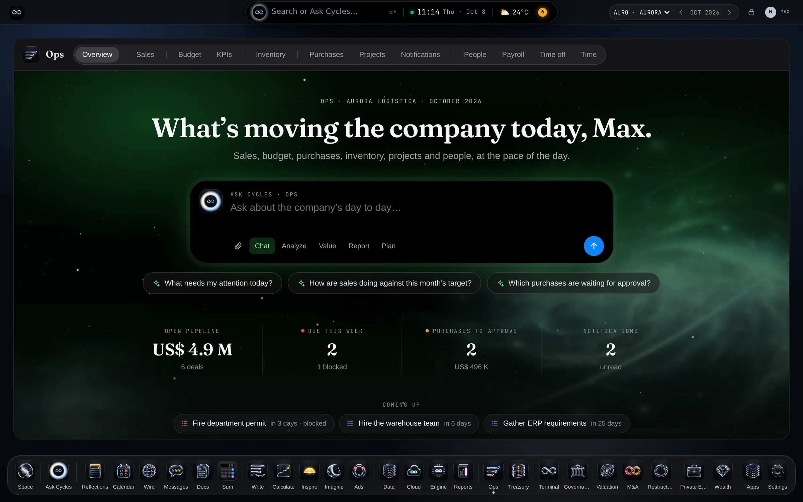Select the Plan mode
Image resolution: width=803 pixels, height=502 pixels.
(x=388, y=246)
